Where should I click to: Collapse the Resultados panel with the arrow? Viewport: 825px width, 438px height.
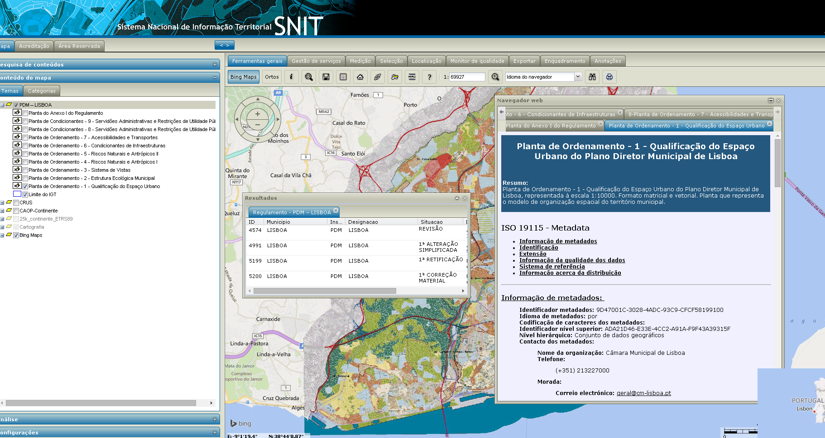(457, 198)
